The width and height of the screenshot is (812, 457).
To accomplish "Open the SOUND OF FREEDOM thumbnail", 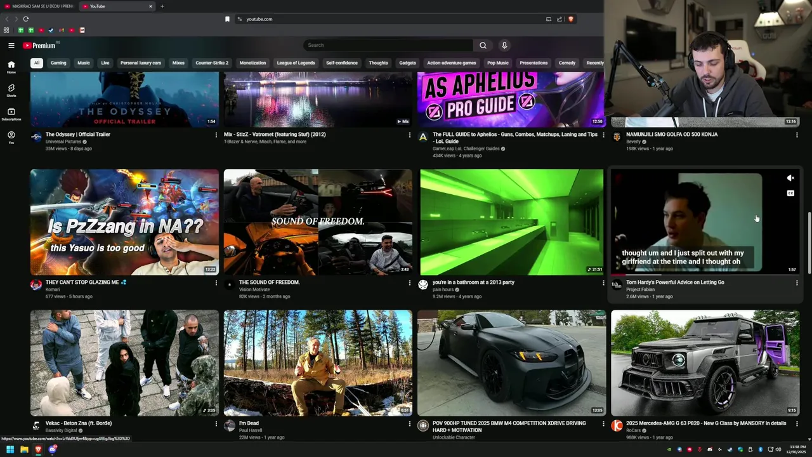I will click(318, 222).
